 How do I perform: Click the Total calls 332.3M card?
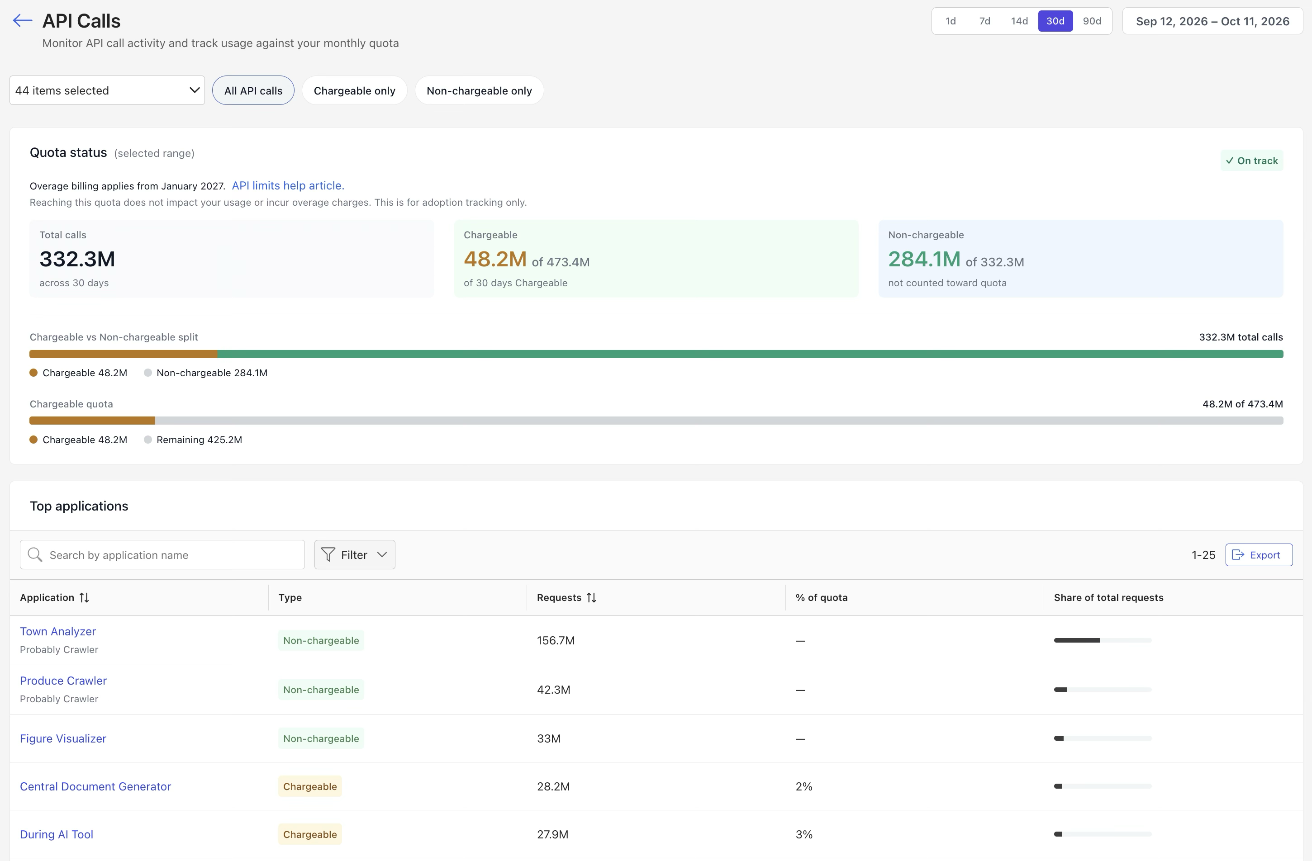(x=232, y=258)
